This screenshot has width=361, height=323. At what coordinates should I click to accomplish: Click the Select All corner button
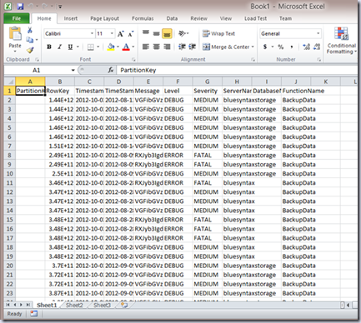coord(10,82)
